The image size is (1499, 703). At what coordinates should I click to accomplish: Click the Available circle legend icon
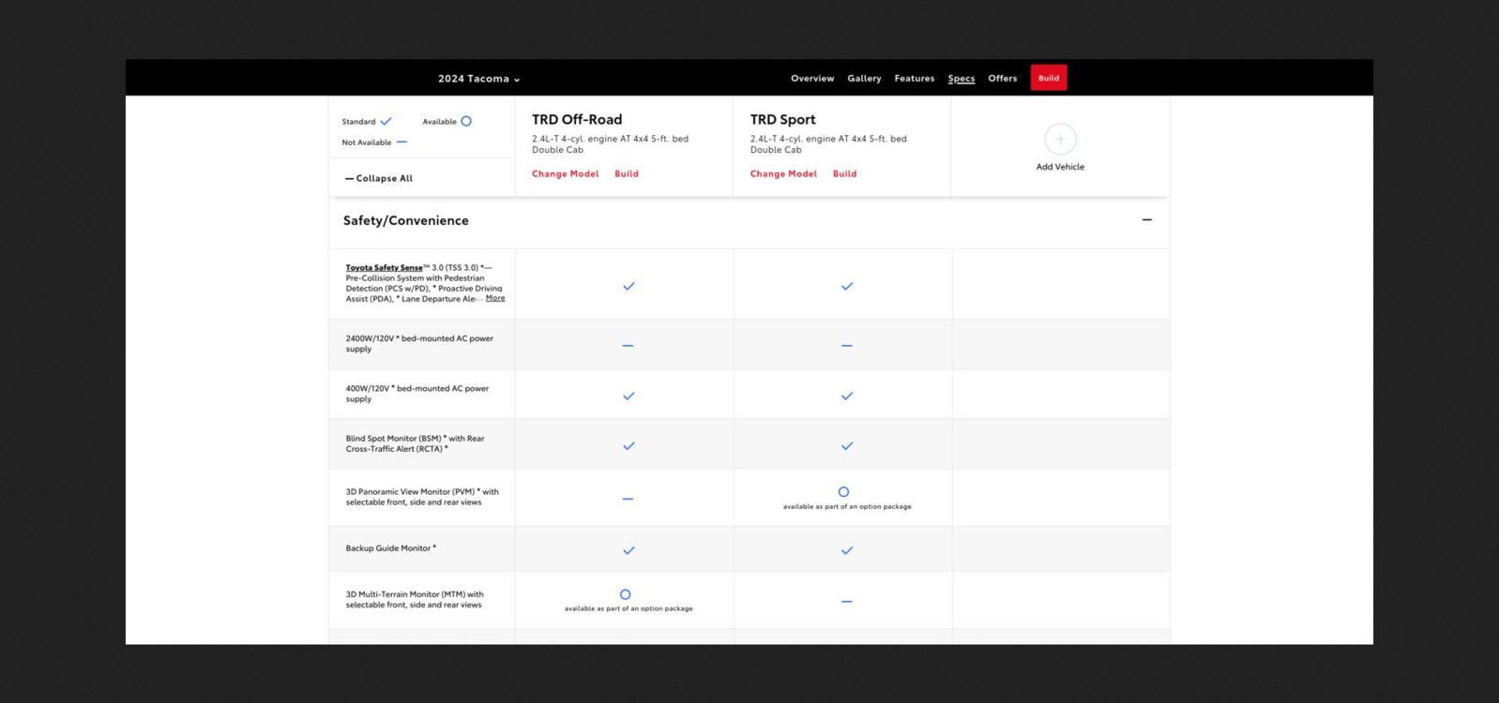(466, 121)
